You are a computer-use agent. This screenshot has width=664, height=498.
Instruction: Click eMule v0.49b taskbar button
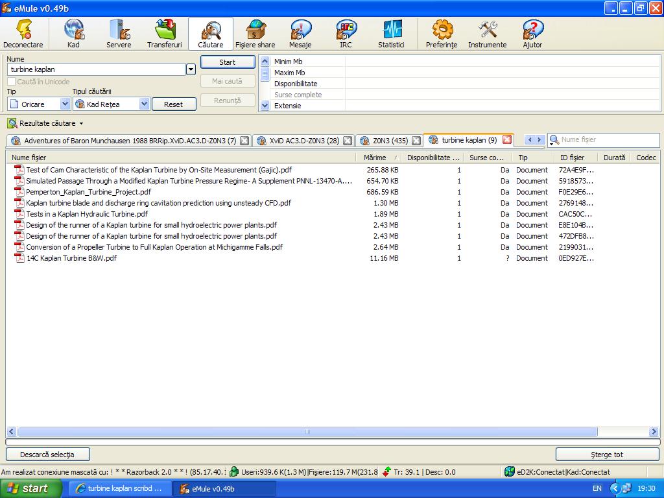tap(224, 489)
